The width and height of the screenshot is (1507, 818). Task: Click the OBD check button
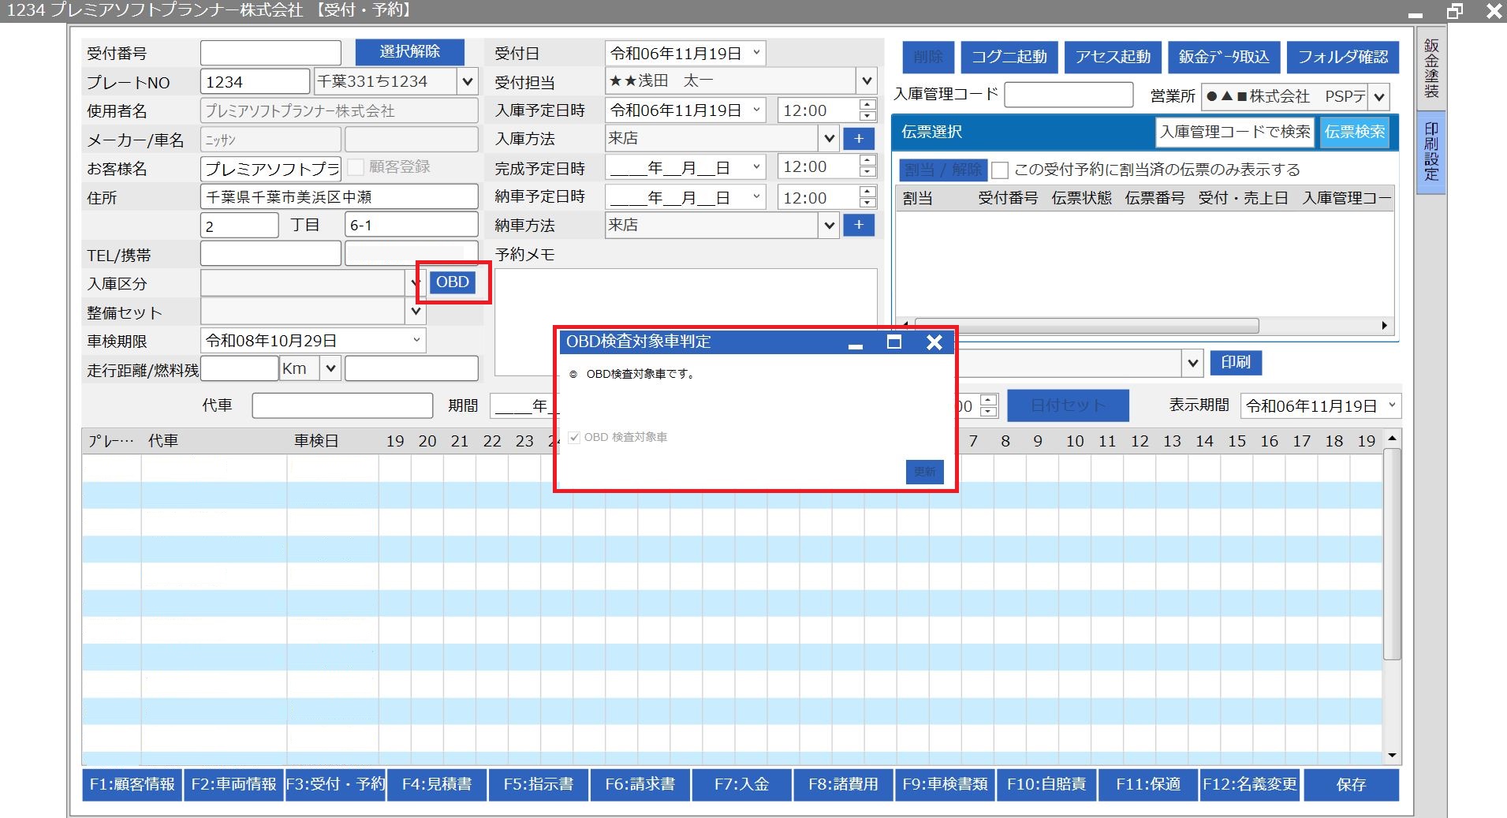[452, 282]
